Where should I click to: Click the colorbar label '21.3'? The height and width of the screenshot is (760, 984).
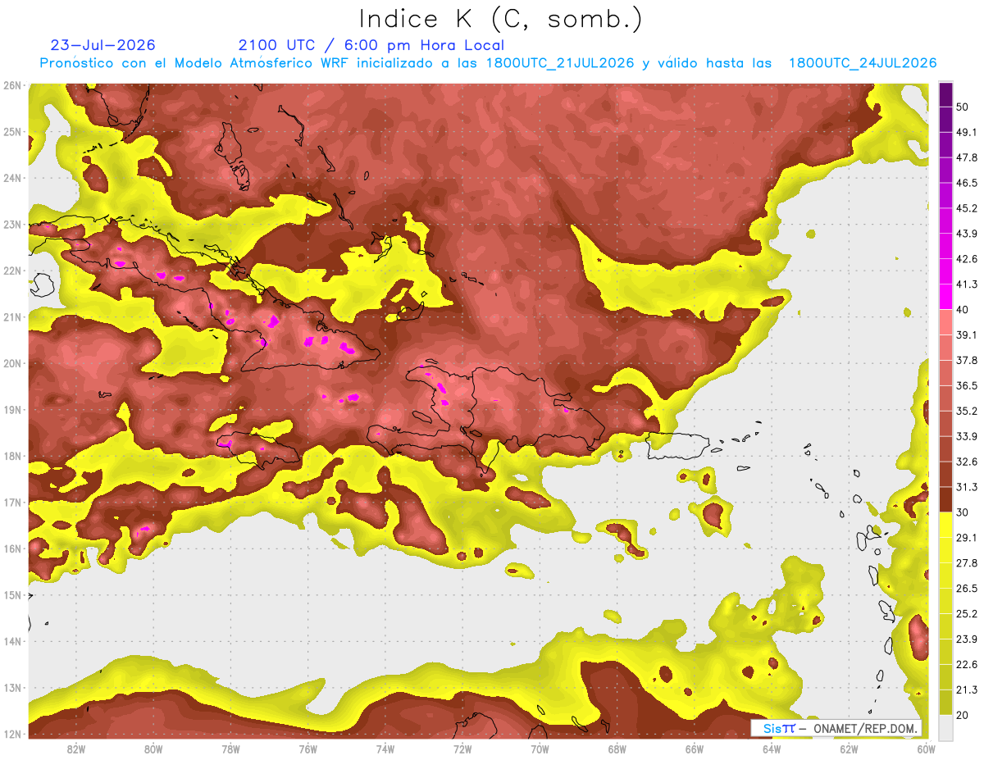coord(967,689)
